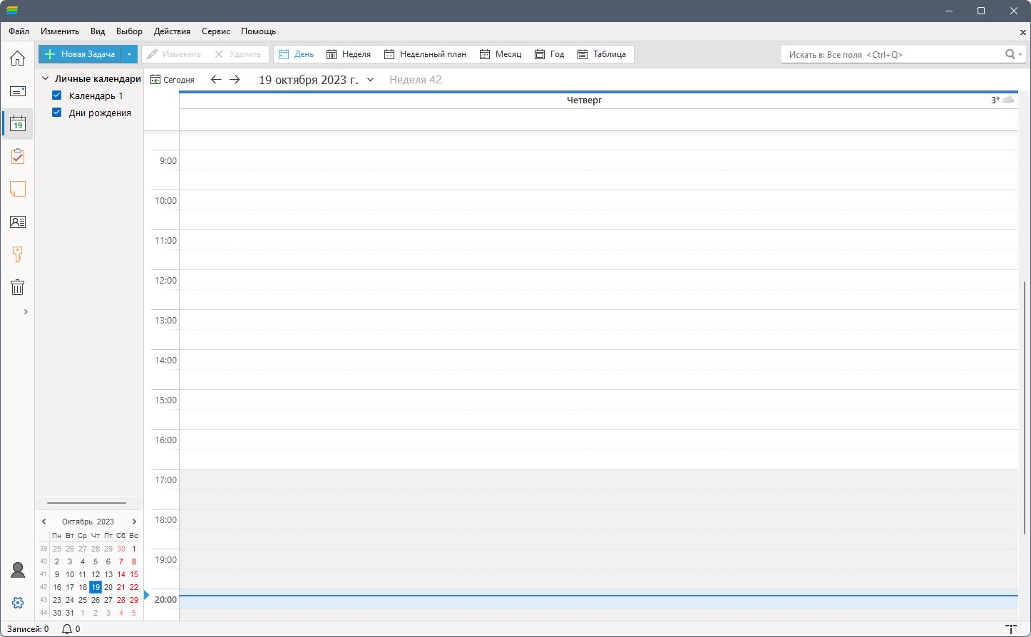The height and width of the screenshot is (637, 1031).
Task: Open the Tasks clipboard icon in the sidebar
Action: pos(17,156)
